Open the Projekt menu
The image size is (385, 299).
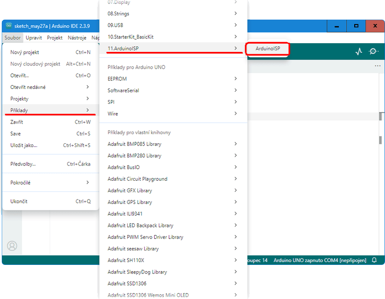[55, 38]
